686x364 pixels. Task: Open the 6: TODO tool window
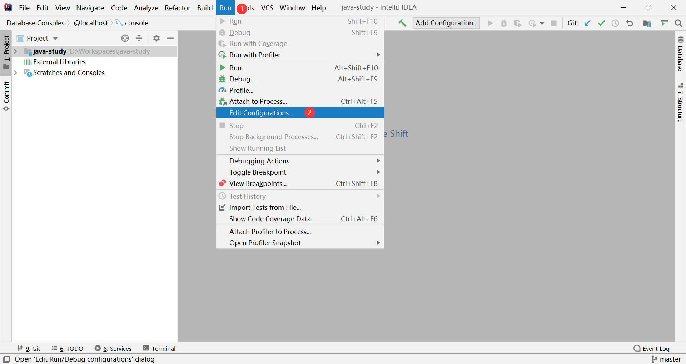pyautogui.click(x=68, y=348)
